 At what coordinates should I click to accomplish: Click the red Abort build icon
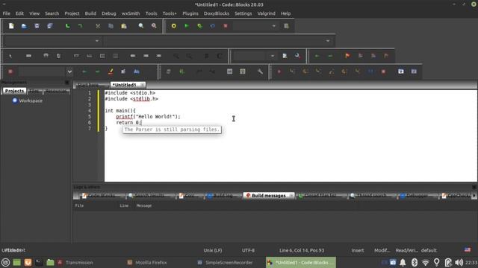pos(226,26)
